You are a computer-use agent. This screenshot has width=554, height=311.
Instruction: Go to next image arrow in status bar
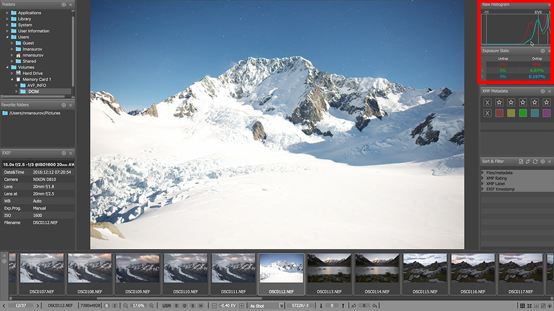pos(38,306)
